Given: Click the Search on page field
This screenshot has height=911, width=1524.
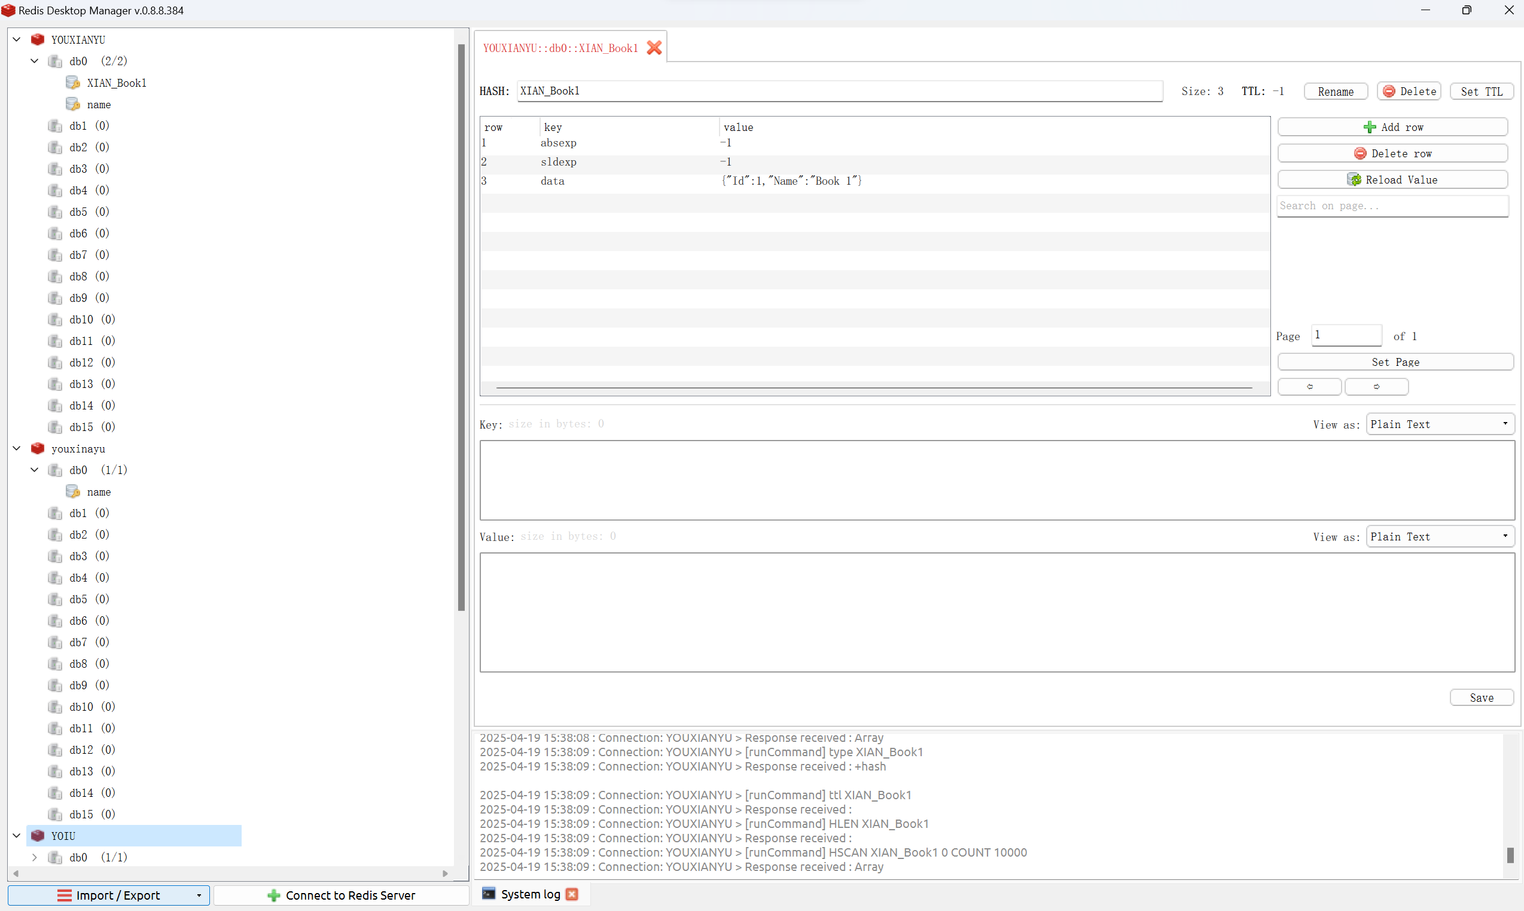Looking at the screenshot, I should point(1392,206).
